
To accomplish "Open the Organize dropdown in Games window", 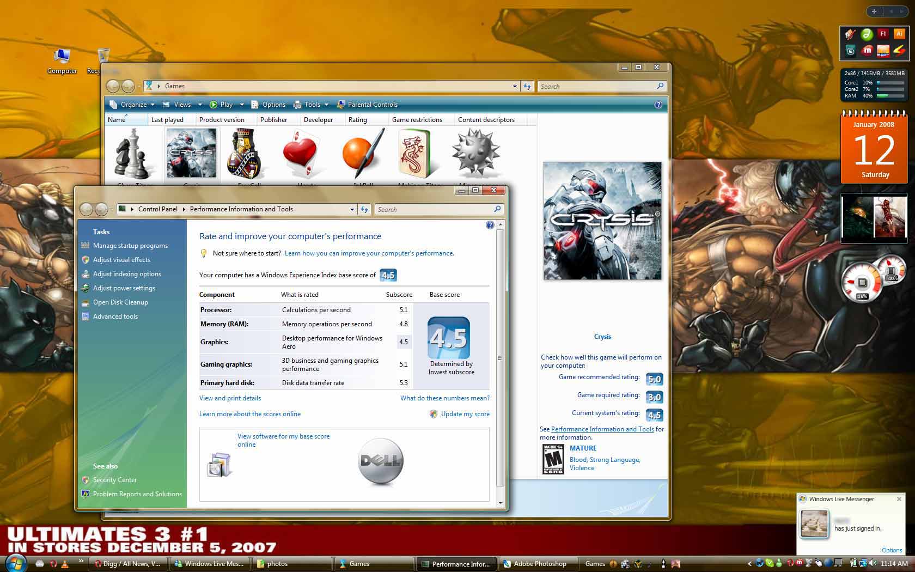I will (x=132, y=105).
